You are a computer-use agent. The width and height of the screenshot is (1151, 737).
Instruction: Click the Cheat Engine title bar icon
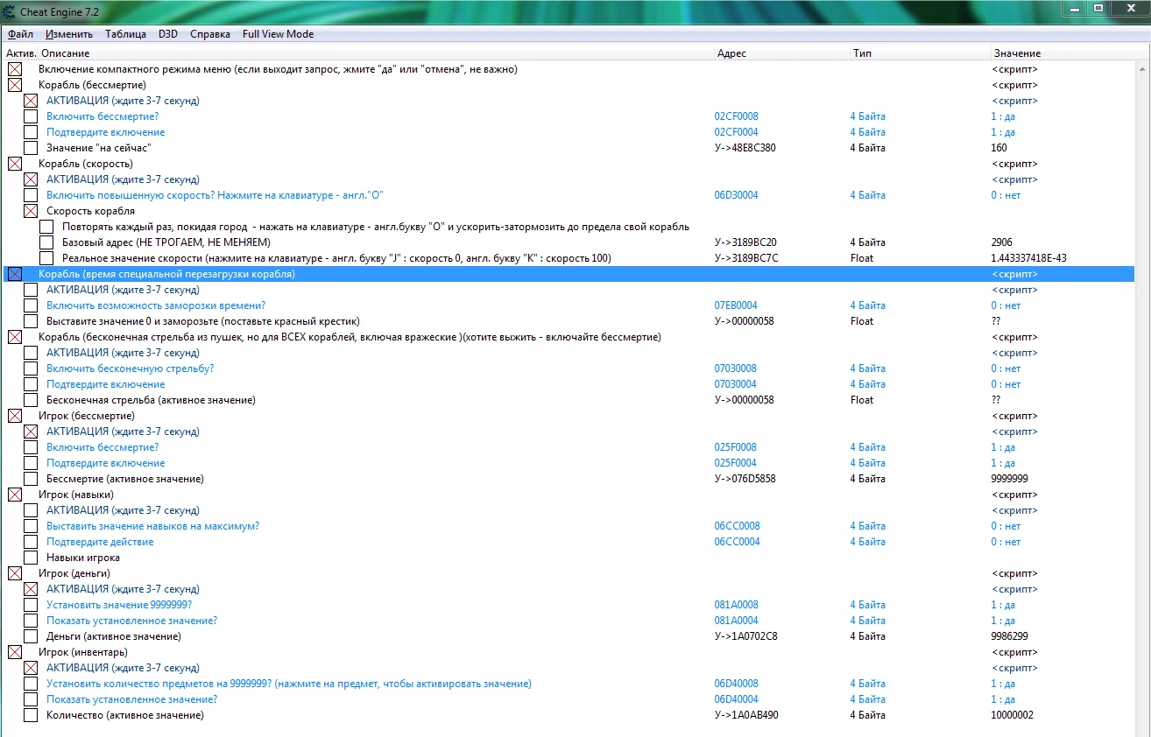pos(9,10)
